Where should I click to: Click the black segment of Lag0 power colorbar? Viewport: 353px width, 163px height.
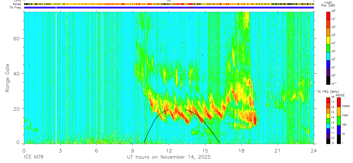point(328,80)
